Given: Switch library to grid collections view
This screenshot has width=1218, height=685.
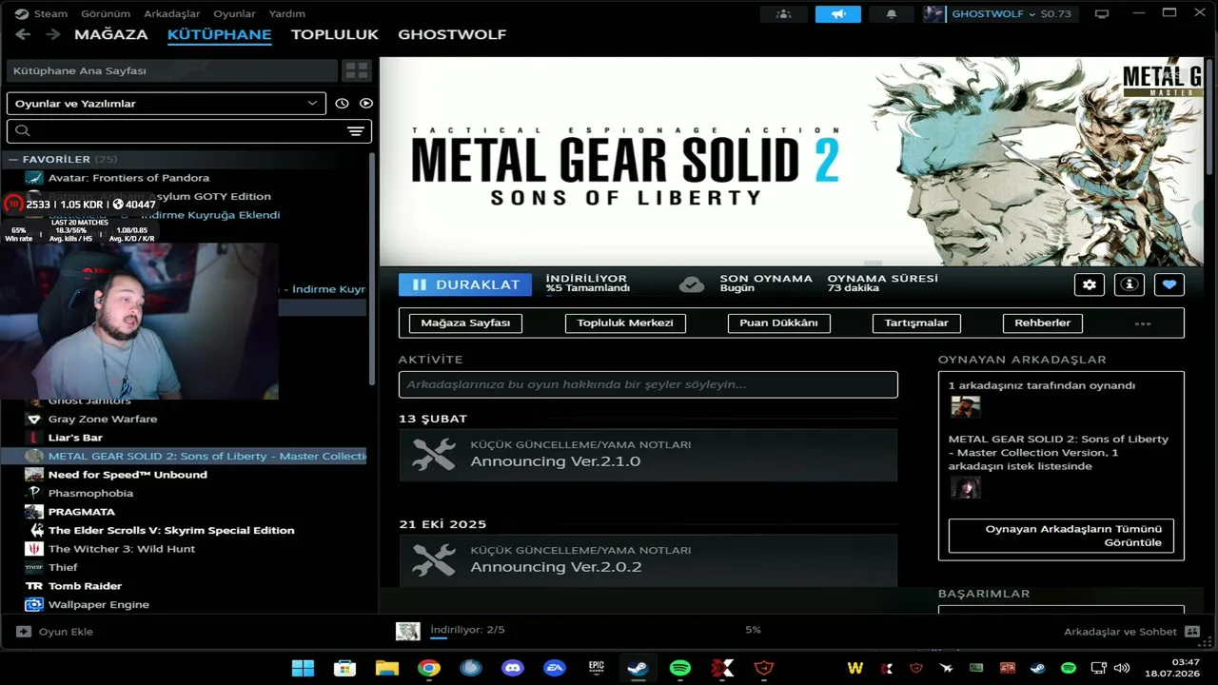Looking at the screenshot, I should pyautogui.click(x=357, y=70).
